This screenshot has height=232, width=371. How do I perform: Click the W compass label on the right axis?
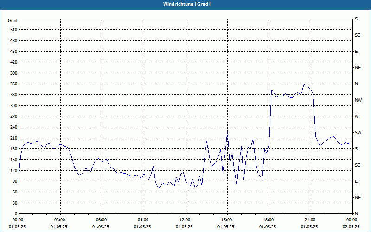pyautogui.click(x=357, y=116)
